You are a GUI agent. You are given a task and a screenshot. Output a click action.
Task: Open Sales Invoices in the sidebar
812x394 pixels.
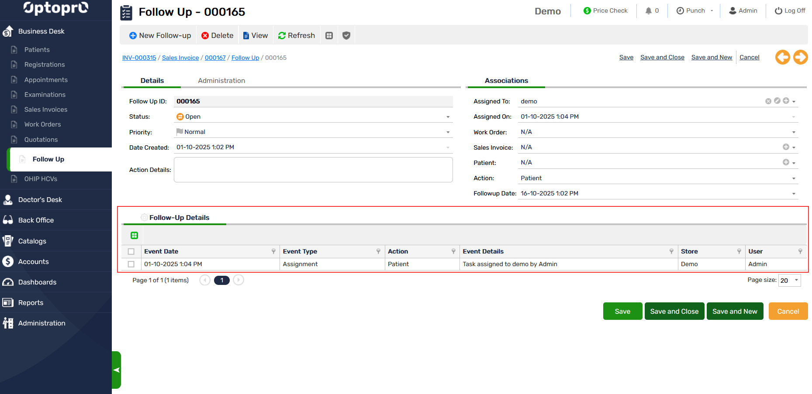click(46, 110)
